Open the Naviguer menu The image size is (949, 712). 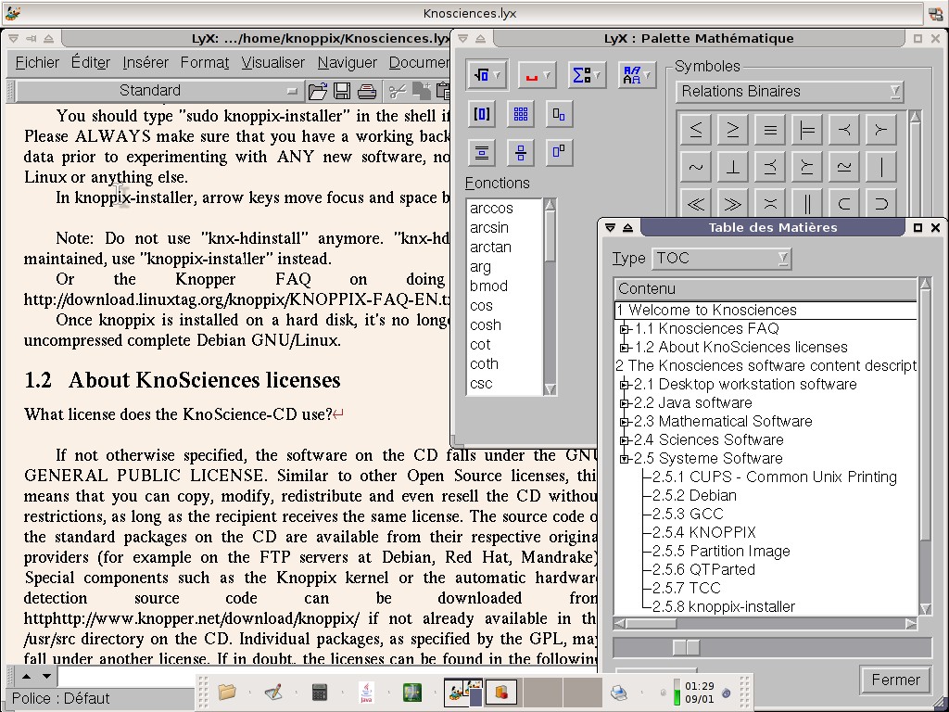click(347, 62)
